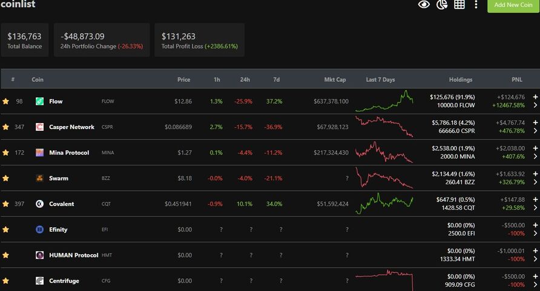Open the three-dot more options menu
540x291 pixels.
click(476, 4)
